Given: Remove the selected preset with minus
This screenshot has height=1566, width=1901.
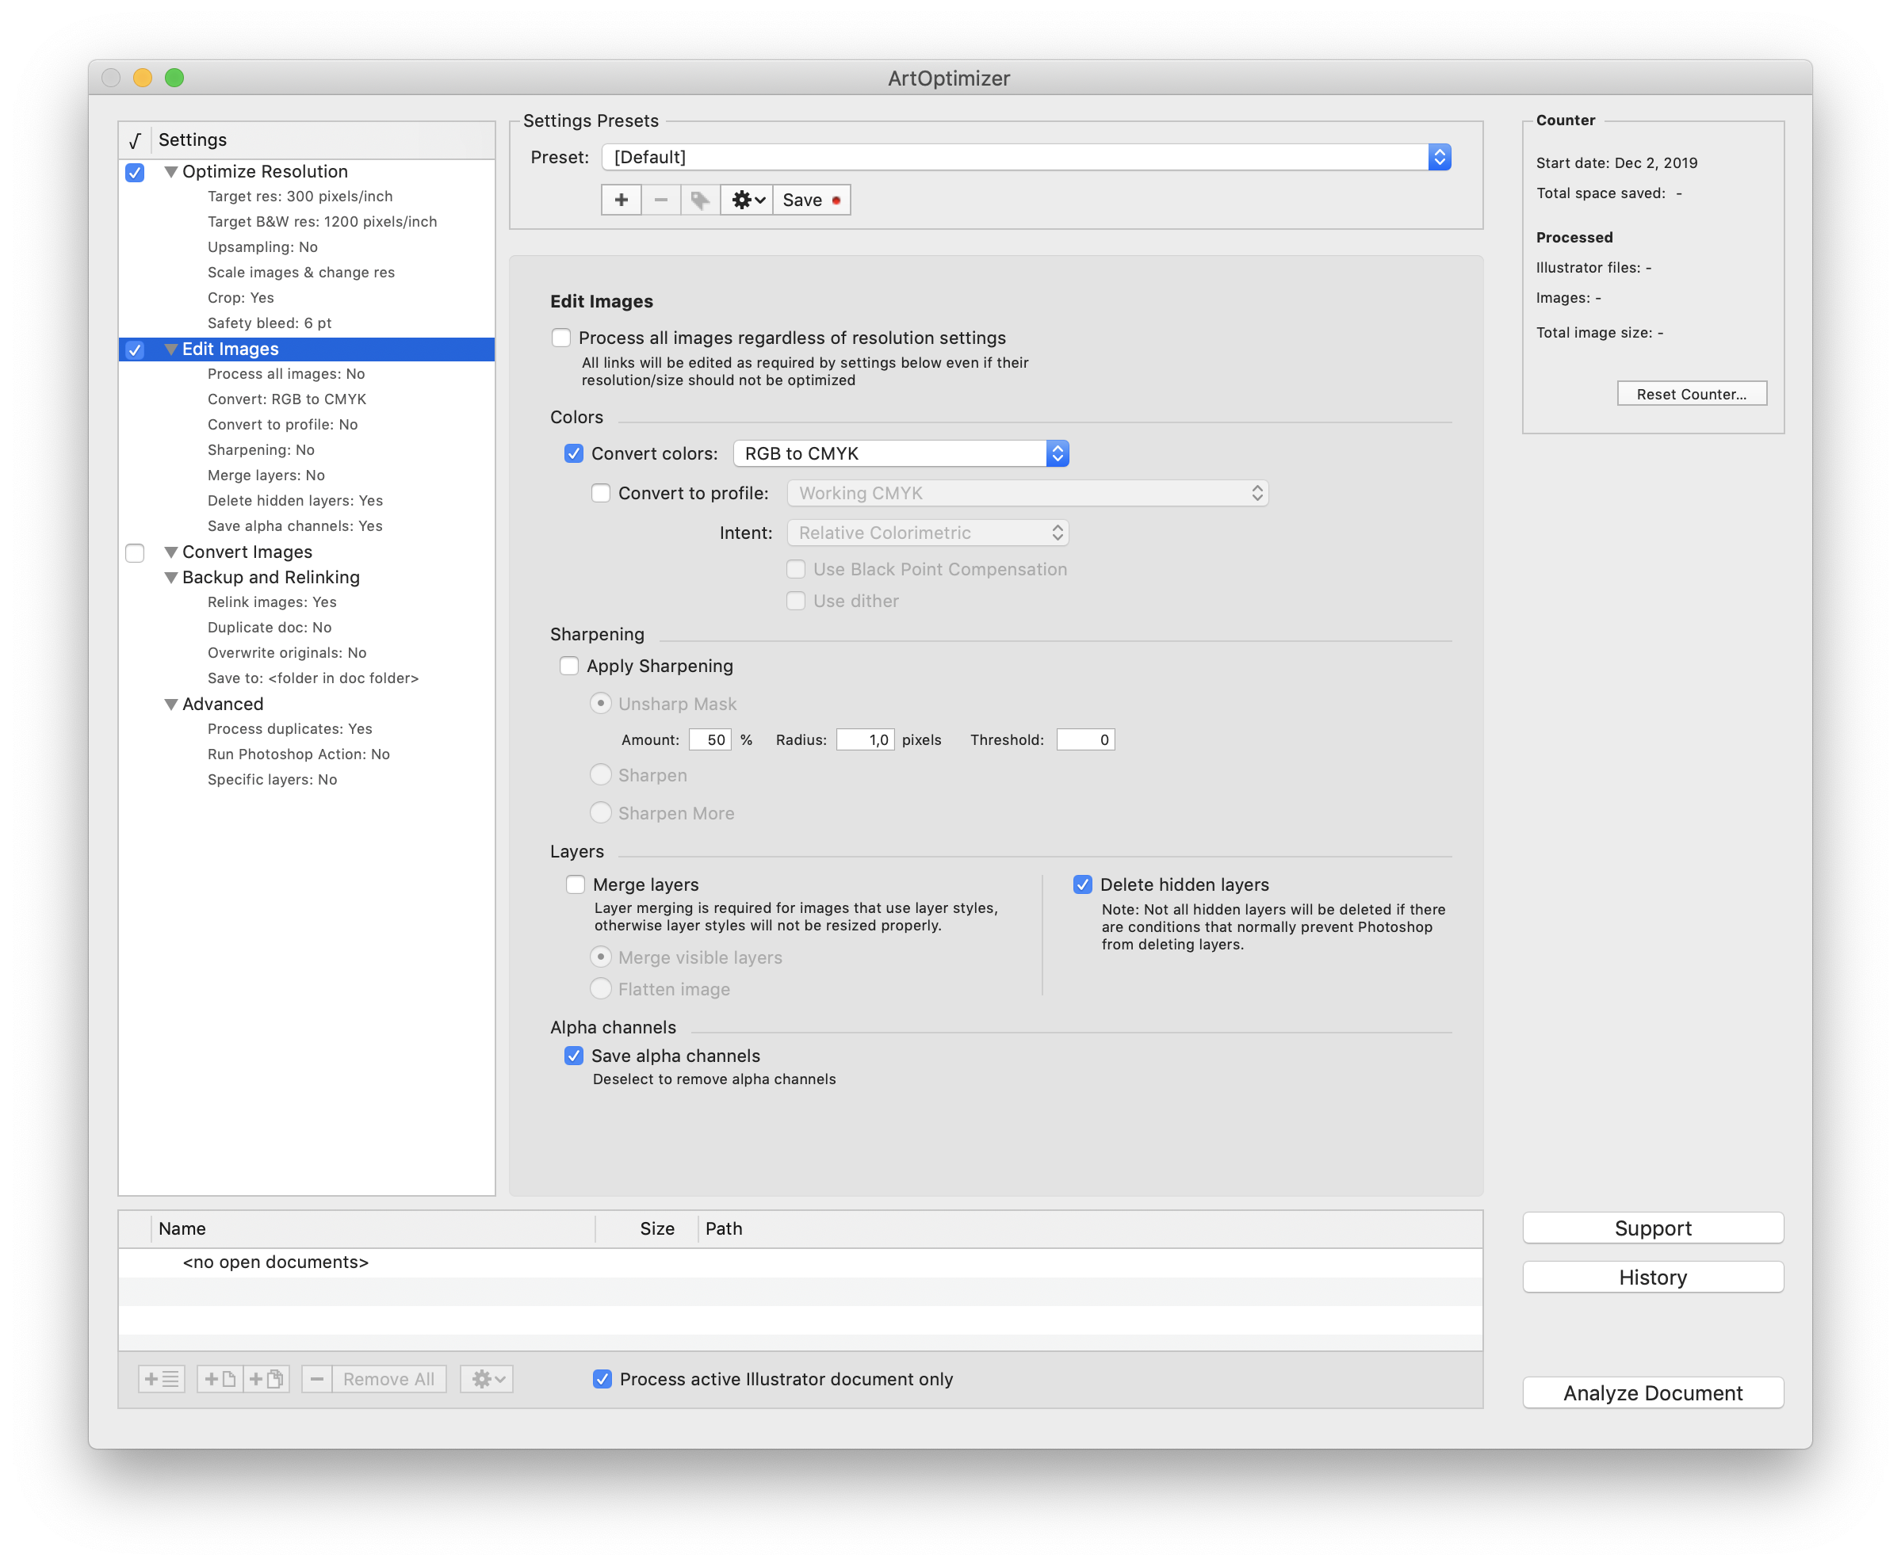Looking at the screenshot, I should pyautogui.click(x=661, y=201).
